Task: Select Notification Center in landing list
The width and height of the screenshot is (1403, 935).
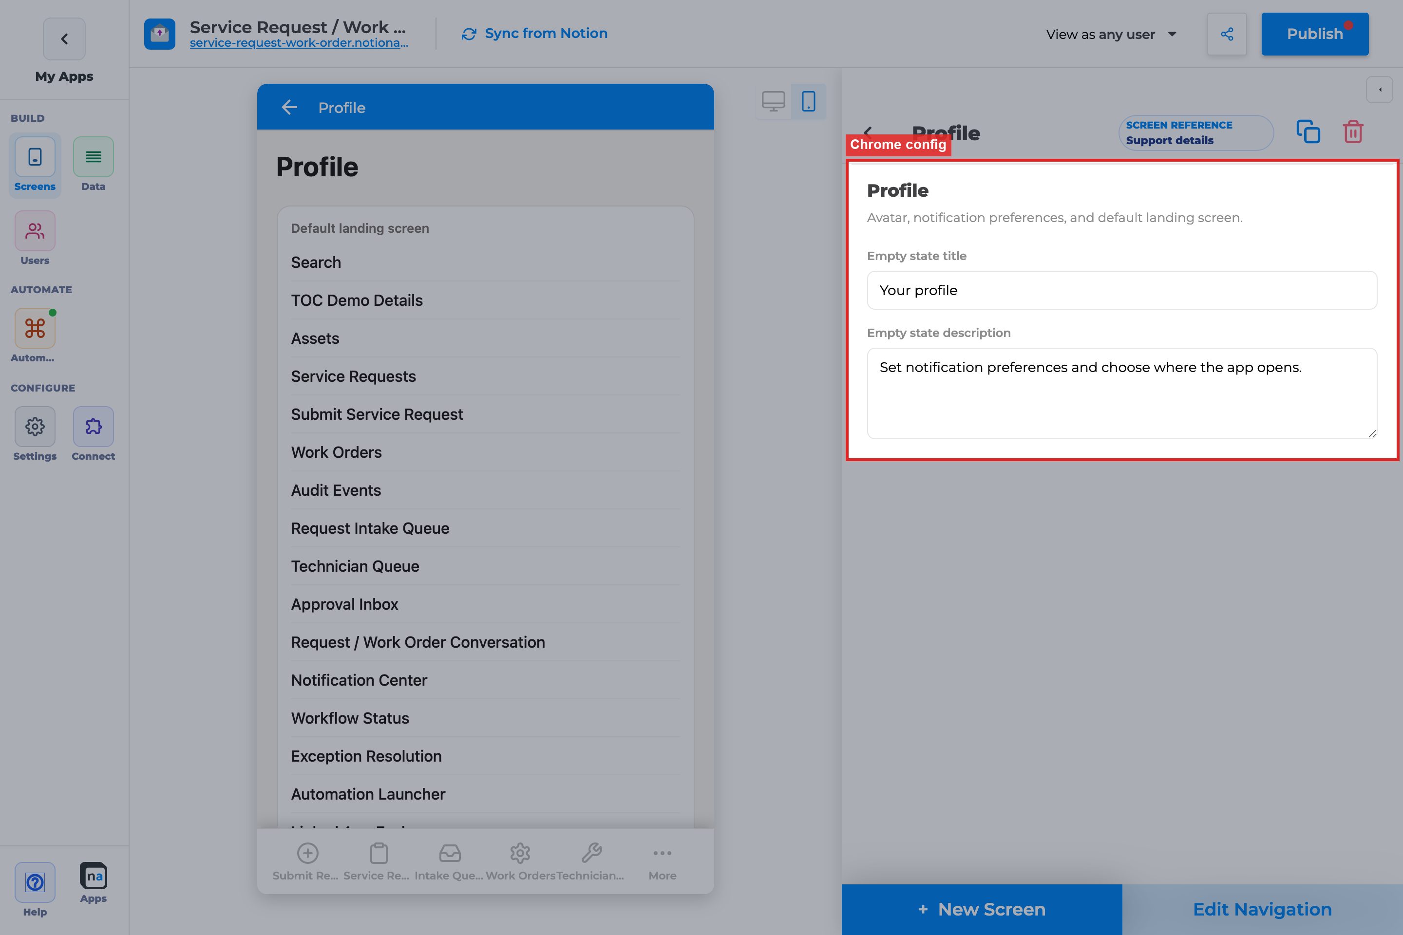Action: coord(485,680)
